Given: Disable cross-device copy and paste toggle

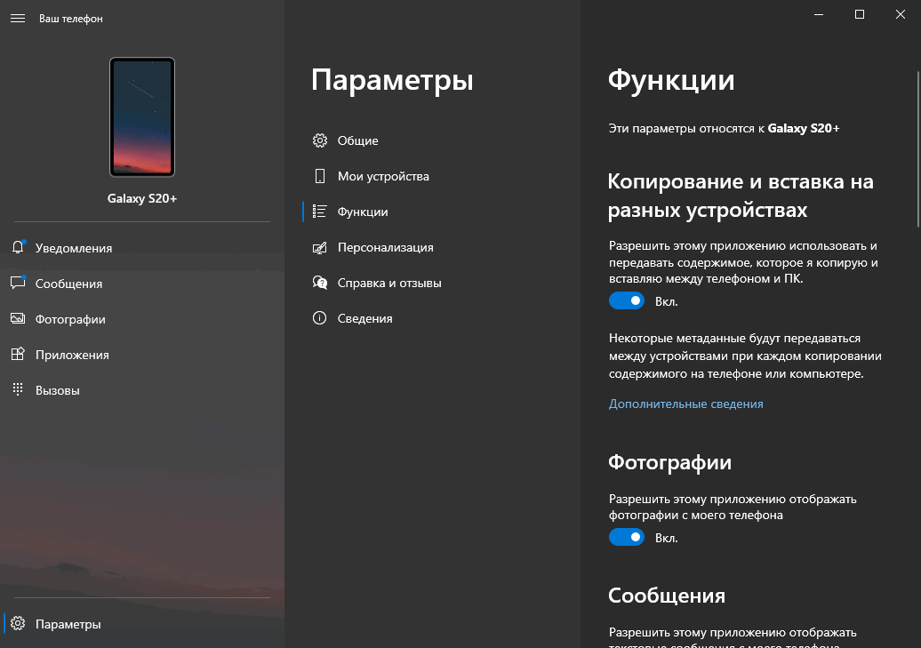Looking at the screenshot, I should coord(627,300).
